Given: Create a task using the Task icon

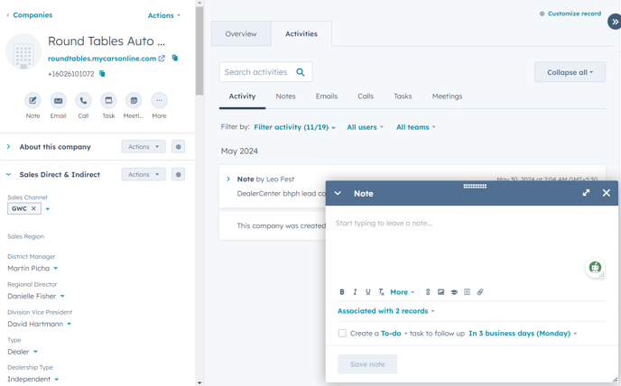Looking at the screenshot, I should (x=108, y=101).
